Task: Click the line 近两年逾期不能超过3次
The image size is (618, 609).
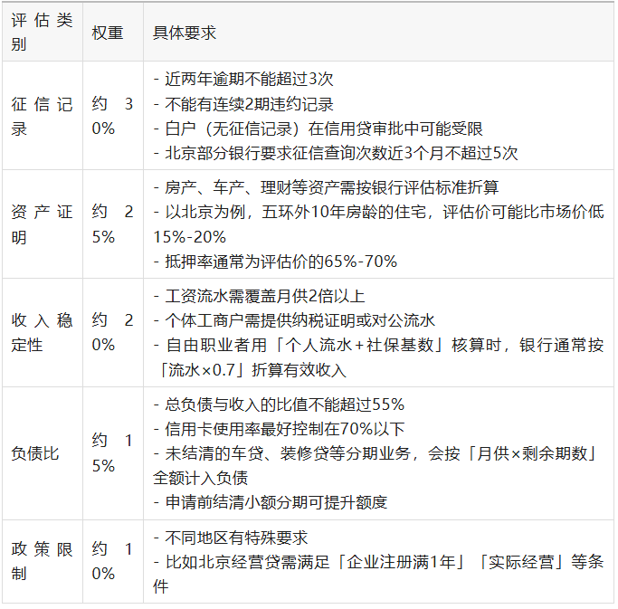Action: tap(243, 79)
